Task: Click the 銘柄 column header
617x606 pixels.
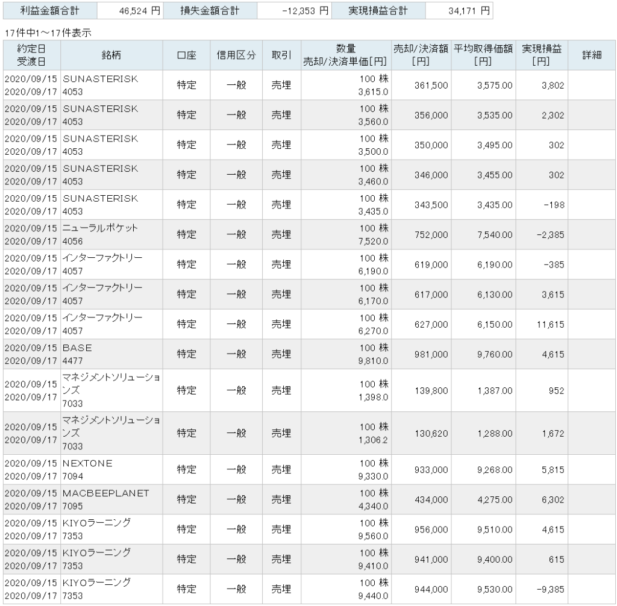Action: [x=111, y=55]
